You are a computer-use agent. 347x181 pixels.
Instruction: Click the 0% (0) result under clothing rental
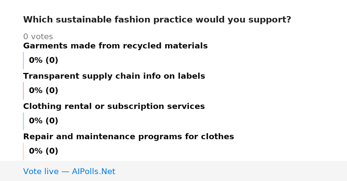coord(44,121)
